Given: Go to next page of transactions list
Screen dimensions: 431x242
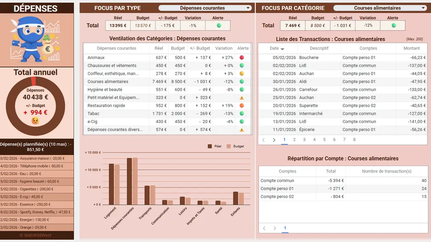Looking at the screenshot, I should [274, 140].
